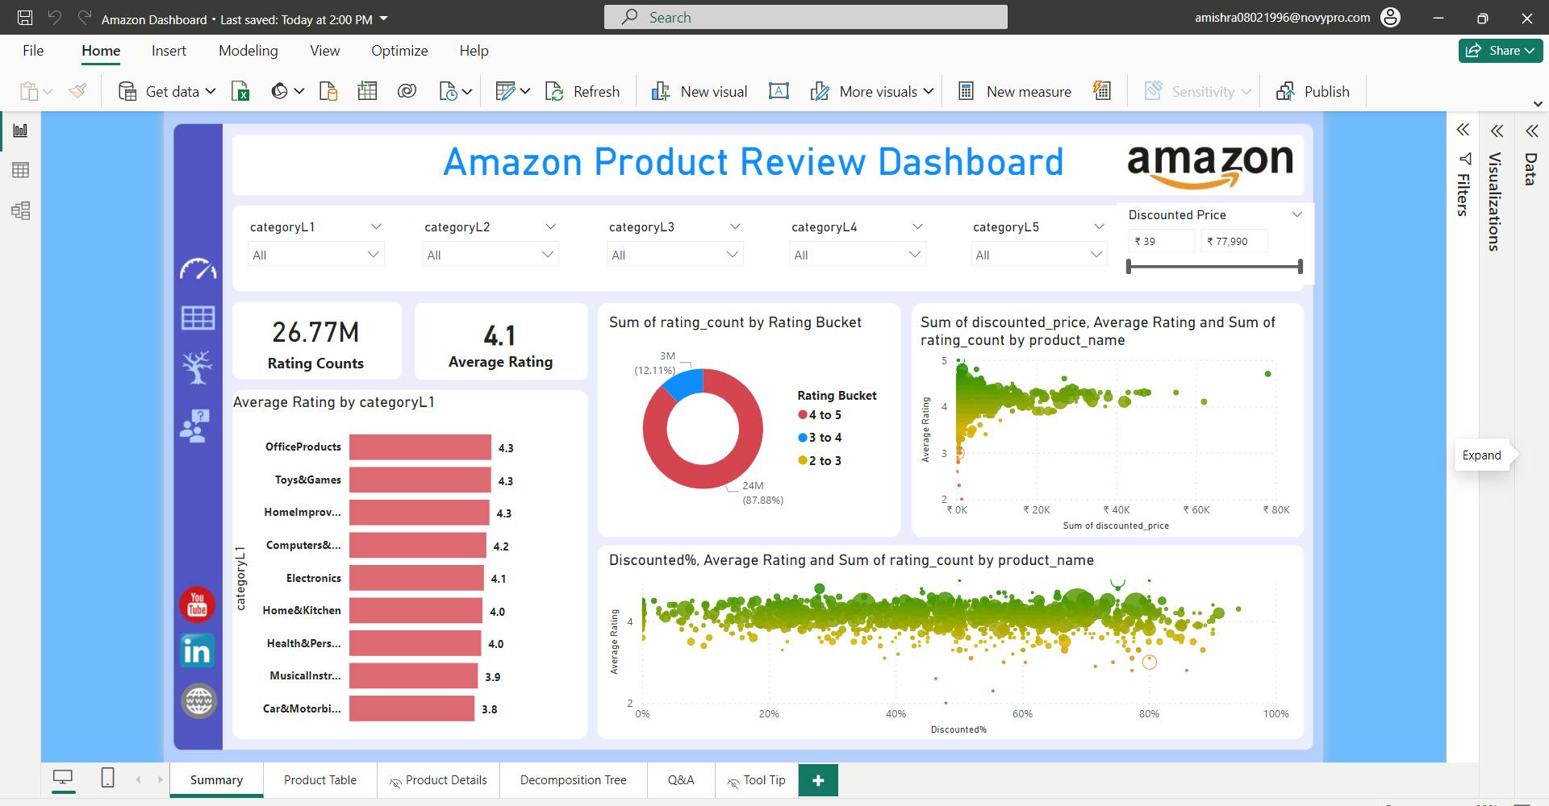Open the LinkedIn icon link
The height and width of the screenshot is (806, 1549).
click(198, 651)
